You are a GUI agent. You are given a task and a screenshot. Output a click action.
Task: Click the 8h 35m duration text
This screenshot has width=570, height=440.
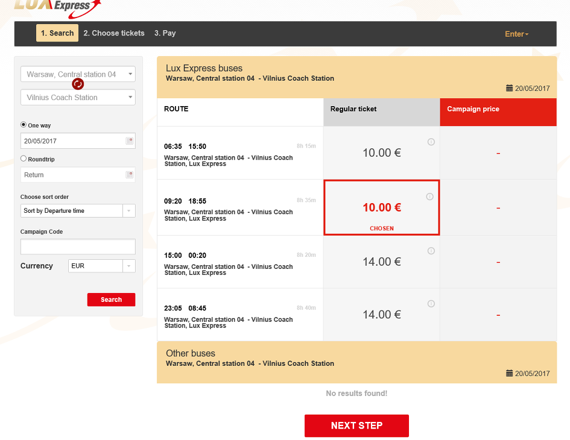306,200
